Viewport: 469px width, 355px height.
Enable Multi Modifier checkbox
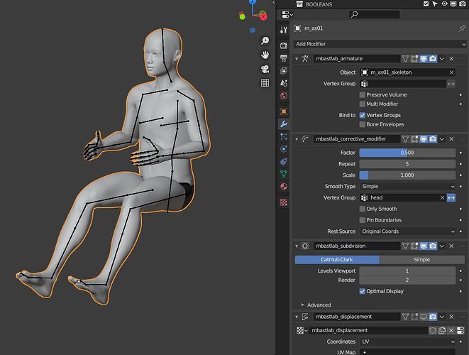click(x=363, y=104)
